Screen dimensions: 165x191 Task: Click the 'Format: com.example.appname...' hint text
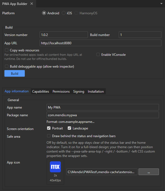coord(71,122)
